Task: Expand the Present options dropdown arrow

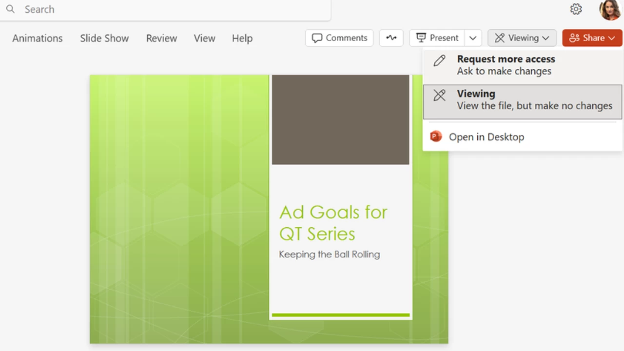Action: pyautogui.click(x=473, y=38)
